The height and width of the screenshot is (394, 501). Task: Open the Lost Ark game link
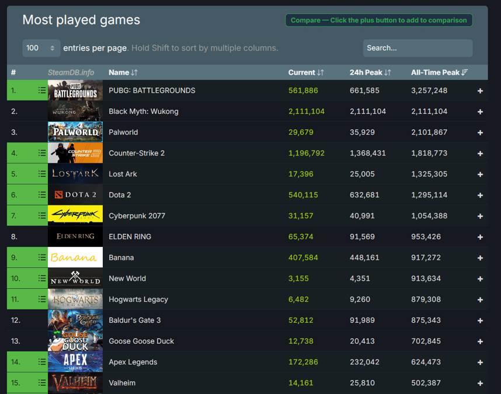(x=123, y=174)
